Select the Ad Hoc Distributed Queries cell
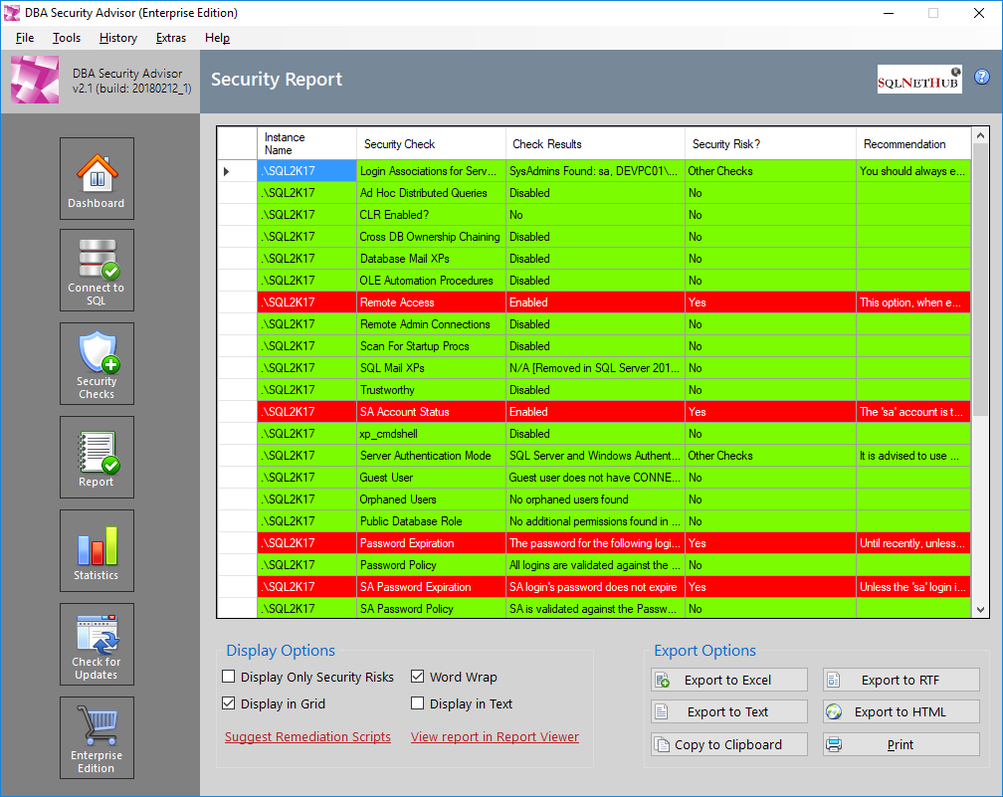Screen dimensions: 1003x797 [x=431, y=193]
